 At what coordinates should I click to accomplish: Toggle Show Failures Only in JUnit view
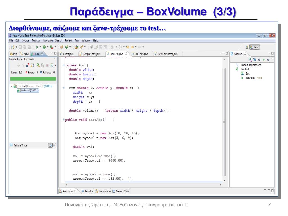(x=28, y=65)
